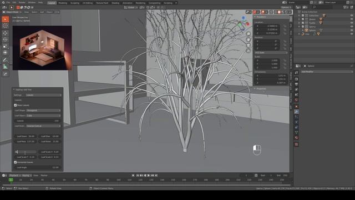This screenshot has height=200, width=355.
Task: Select the Select Box tool
Action: coord(5,19)
